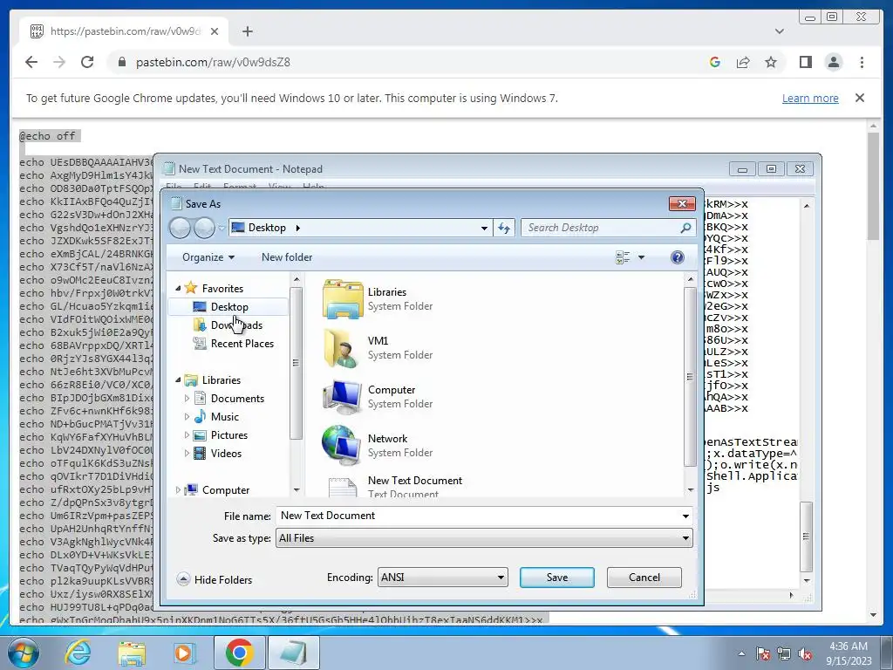Bookmark this page with star icon
The width and height of the screenshot is (893, 670).
click(771, 62)
